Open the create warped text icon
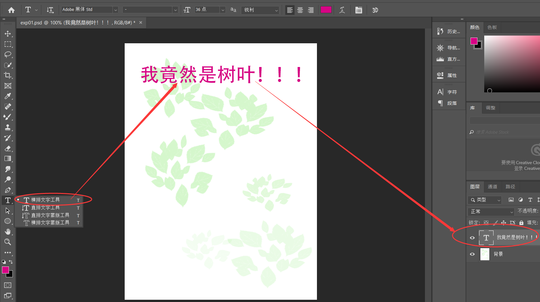 [342, 10]
